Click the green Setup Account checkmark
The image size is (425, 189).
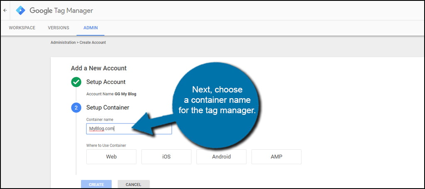[76, 82]
